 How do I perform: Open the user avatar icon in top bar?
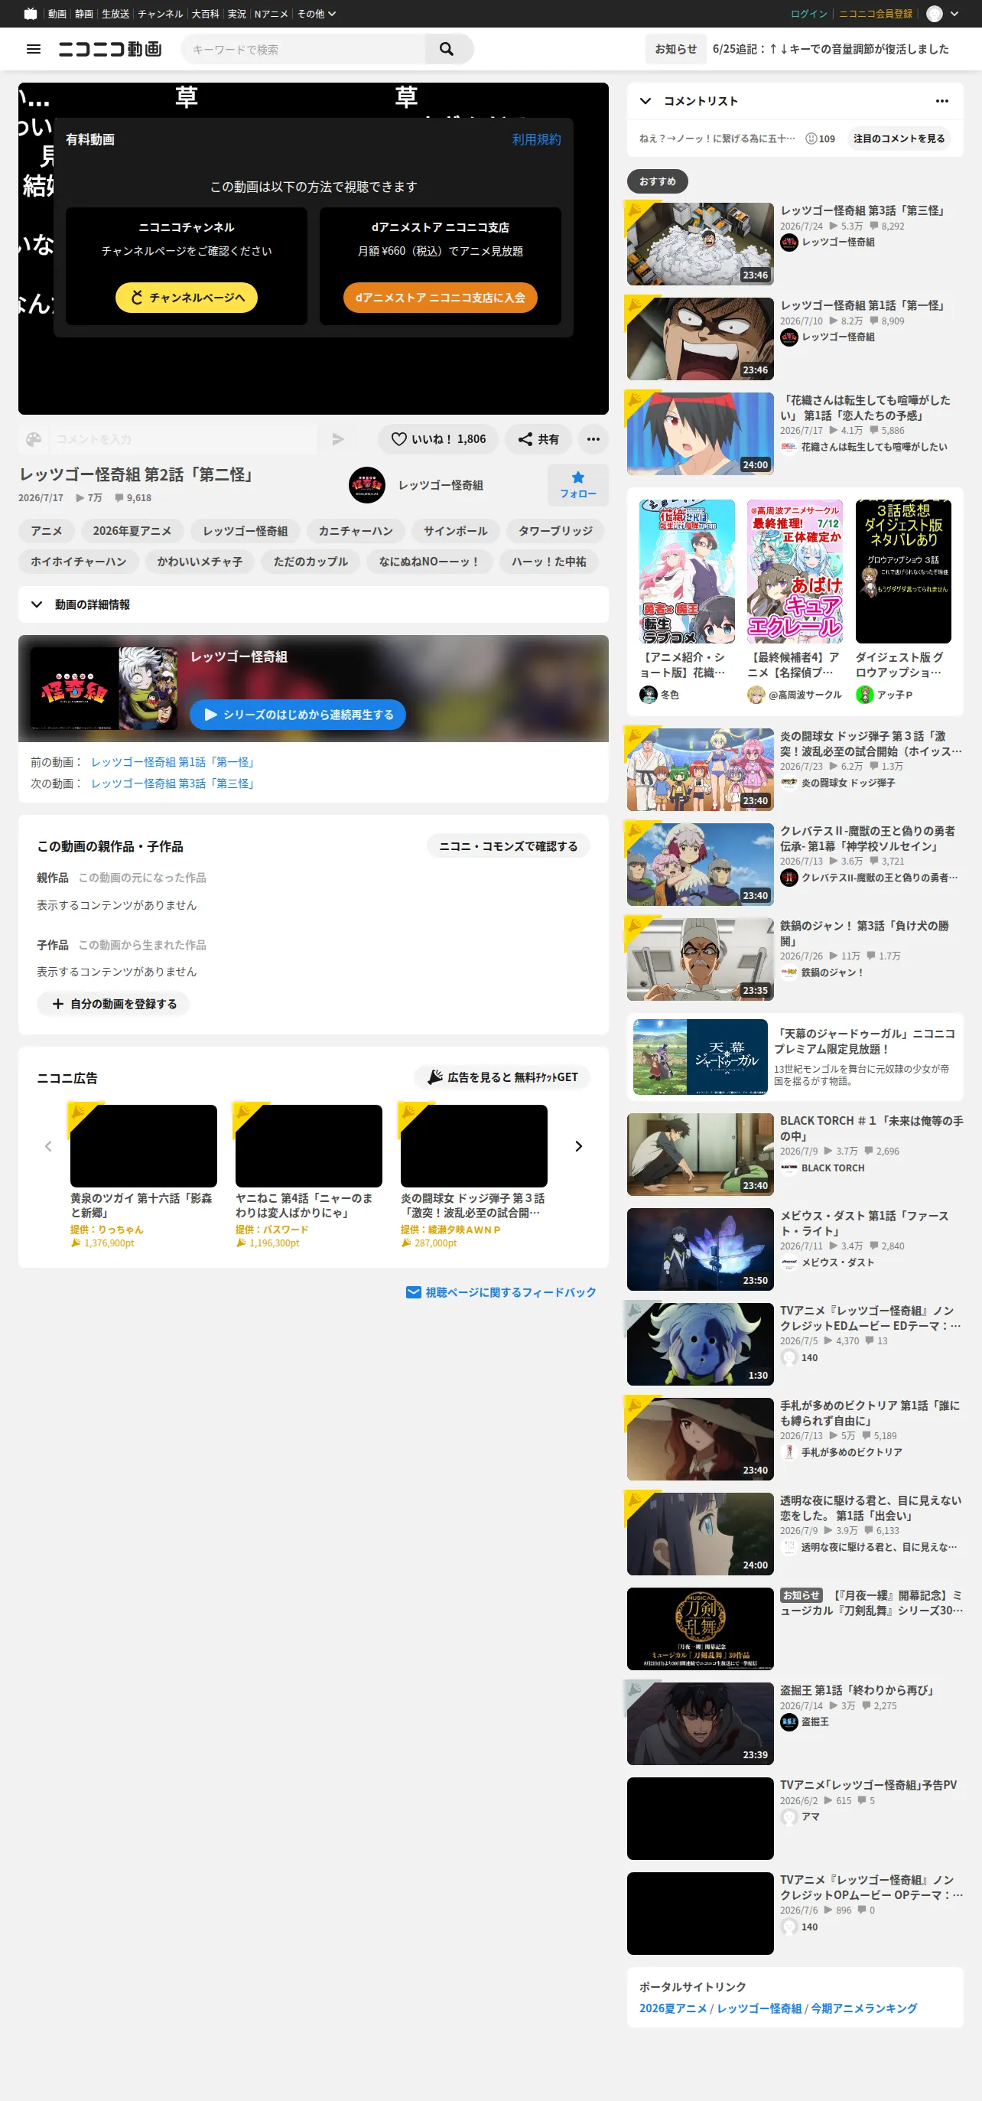pyautogui.click(x=934, y=13)
